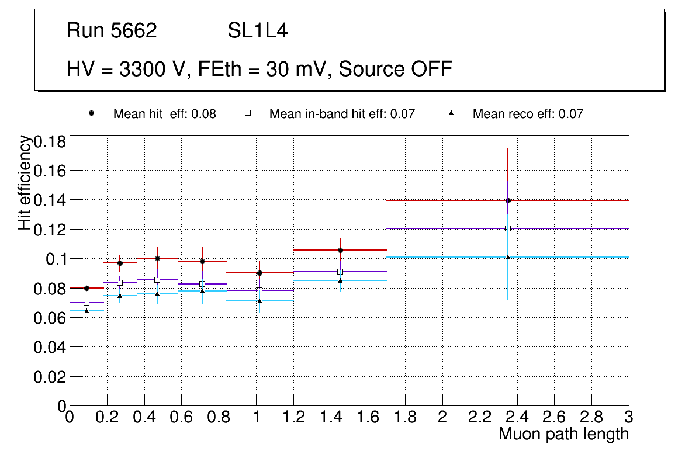Select the 'Hit efficiency' y-axis title
699x451 pixels.
point(25,182)
